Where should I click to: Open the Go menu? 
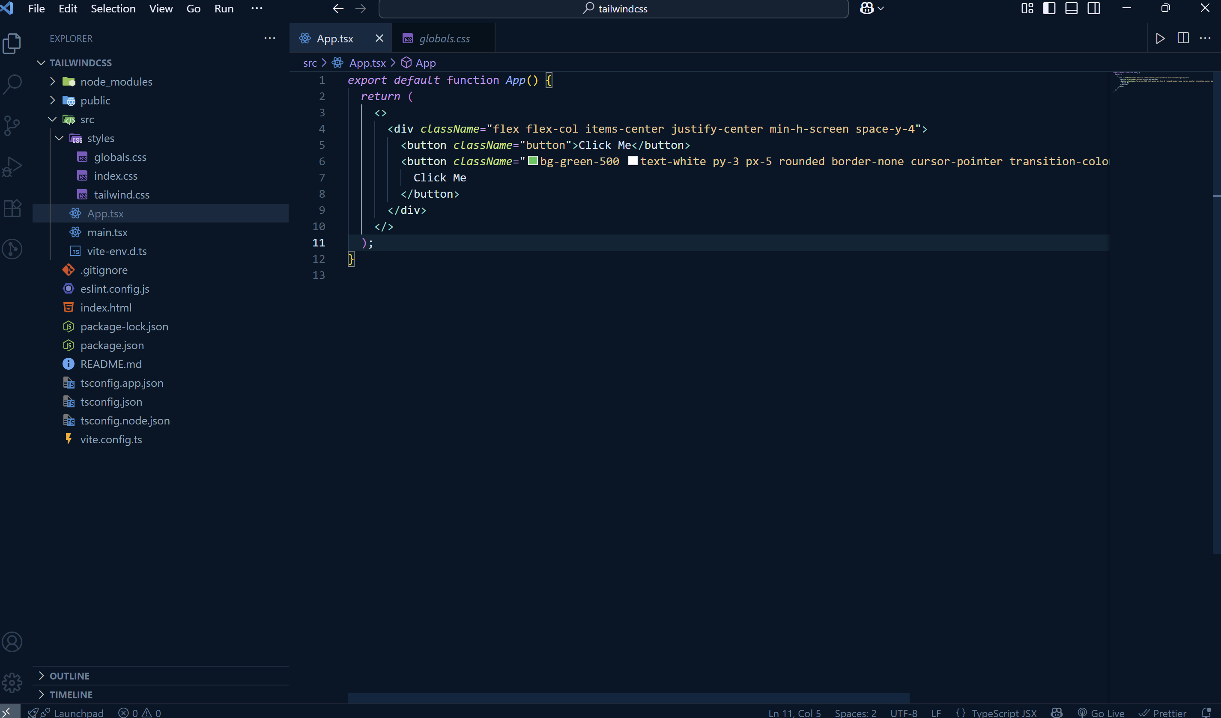point(193,8)
